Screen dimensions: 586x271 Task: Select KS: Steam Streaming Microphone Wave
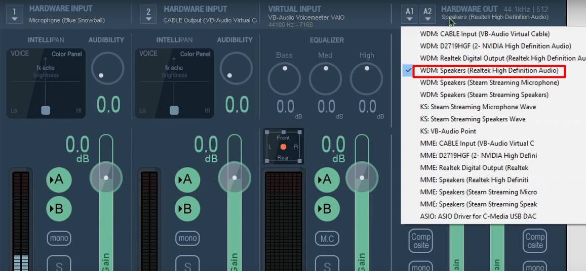493,107
